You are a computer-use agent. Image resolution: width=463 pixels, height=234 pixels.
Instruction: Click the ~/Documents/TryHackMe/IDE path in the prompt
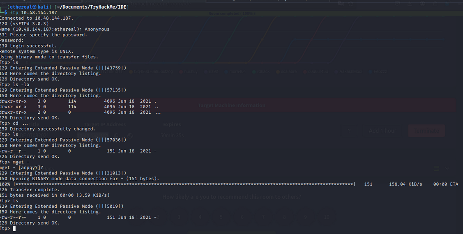(92, 7)
